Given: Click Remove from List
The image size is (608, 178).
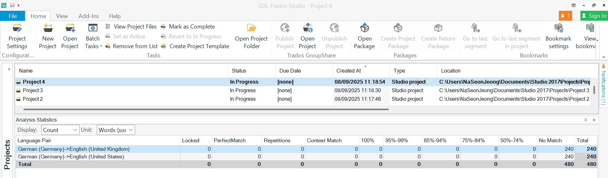Looking at the screenshot, I should point(131,46).
